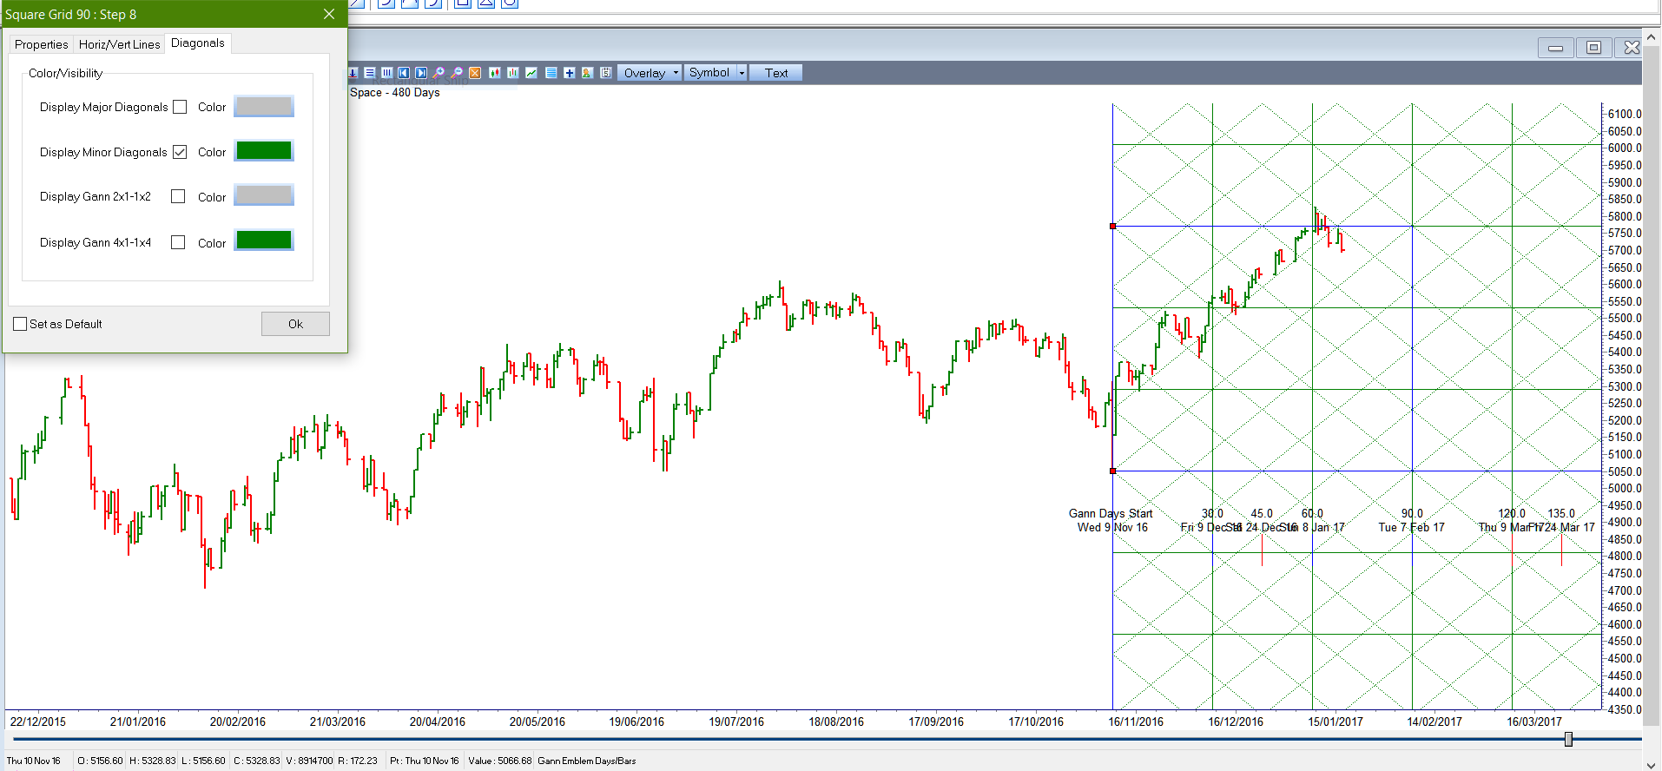The height and width of the screenshot is (771, 1662).
Task: Tick Display Gann 2x1-1x2 checkbox
Action: click(178, 196)
